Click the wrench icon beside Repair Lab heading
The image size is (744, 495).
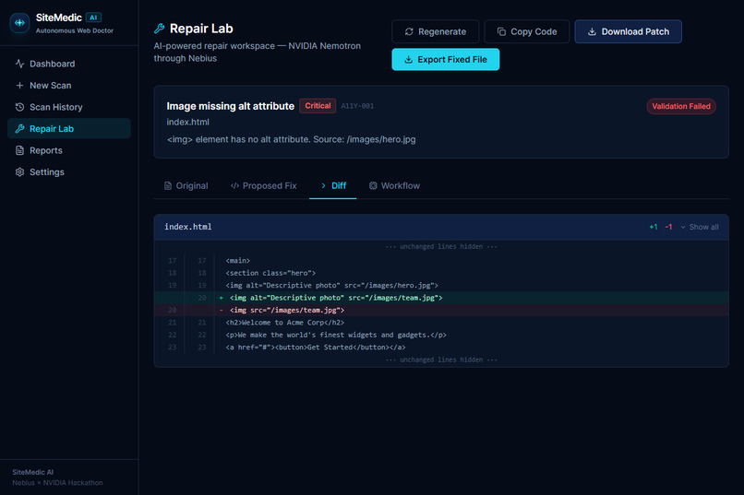[160, 29]
